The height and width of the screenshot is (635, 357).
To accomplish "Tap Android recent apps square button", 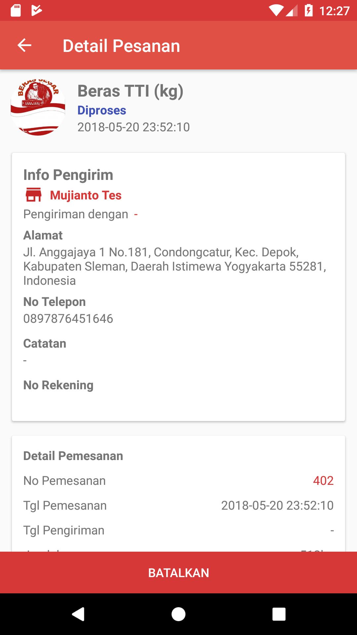I will pos(279,614).
